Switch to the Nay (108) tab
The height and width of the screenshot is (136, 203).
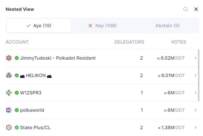tap(102, 26)
